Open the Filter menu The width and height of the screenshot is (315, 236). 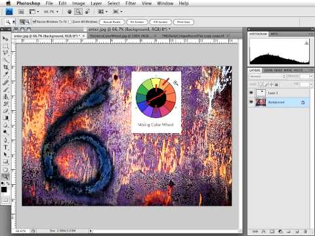(x=131, y=3)
